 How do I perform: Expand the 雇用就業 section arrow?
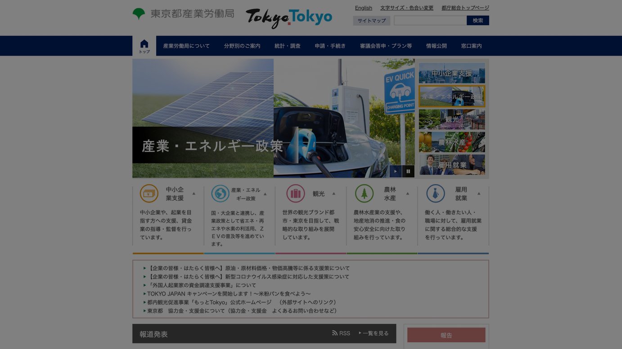pyautogui.click(x=480, y=193)
